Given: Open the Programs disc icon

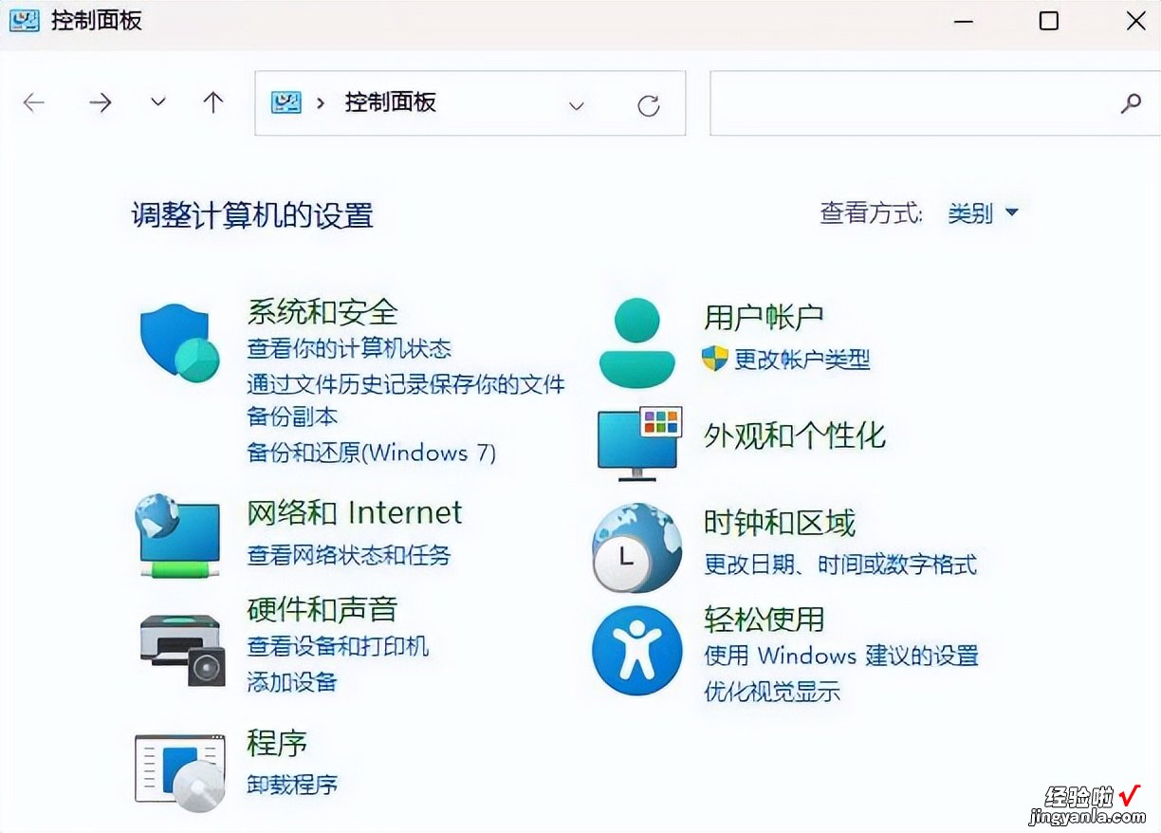Looking at the screenshot, I should coord(180,772).
